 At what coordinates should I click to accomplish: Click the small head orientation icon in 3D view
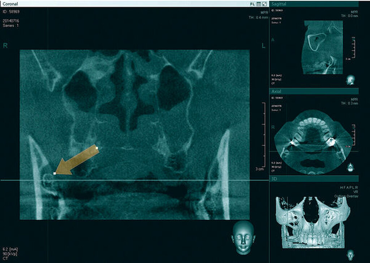350,254
